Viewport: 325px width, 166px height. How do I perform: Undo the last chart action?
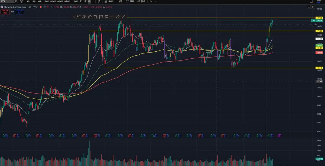coord(151,1)
